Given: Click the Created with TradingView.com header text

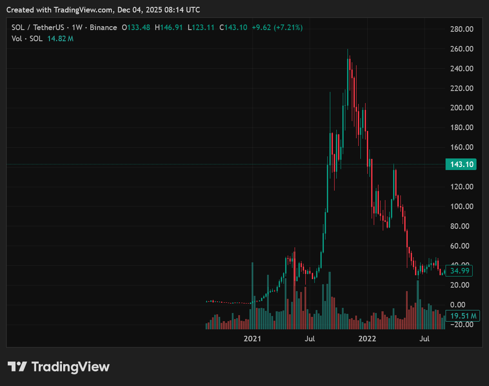Looking at the screenshot, I should click(x=103, y=9).
